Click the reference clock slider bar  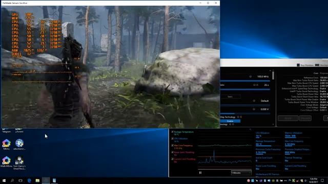click(x=245, y=81)
